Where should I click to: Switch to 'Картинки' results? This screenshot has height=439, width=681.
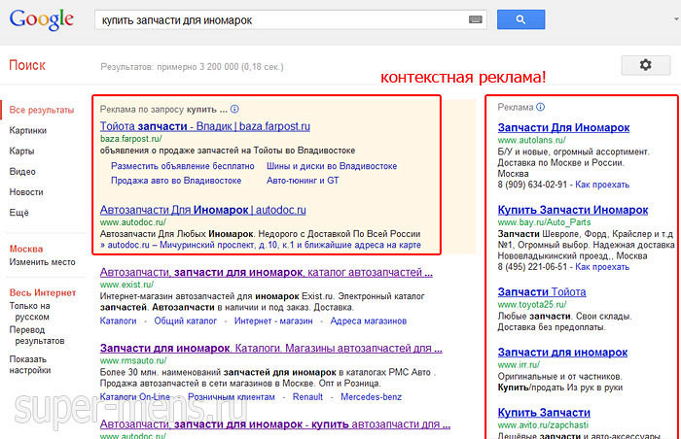click(x=28, y=130)
